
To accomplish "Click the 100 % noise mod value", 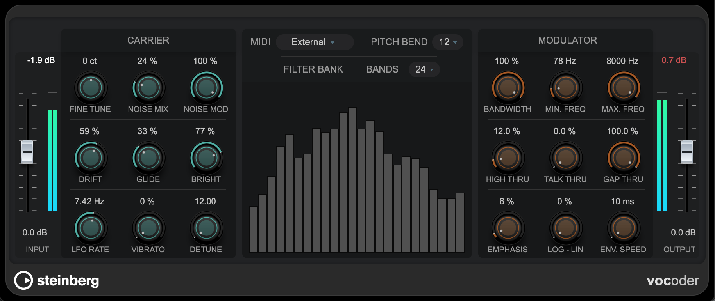I will (205, 61).
